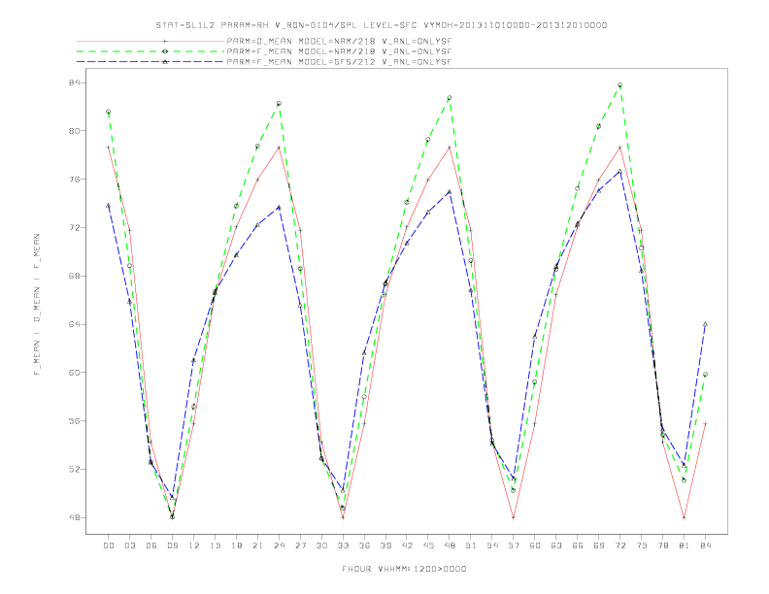Click the green circle data point at hour 00

click(x=109, y=112)
